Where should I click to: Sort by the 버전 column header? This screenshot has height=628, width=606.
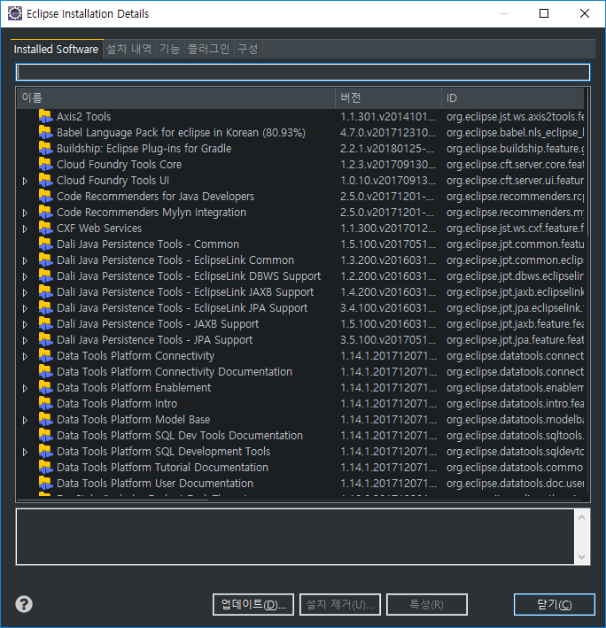tap(388, 97)
